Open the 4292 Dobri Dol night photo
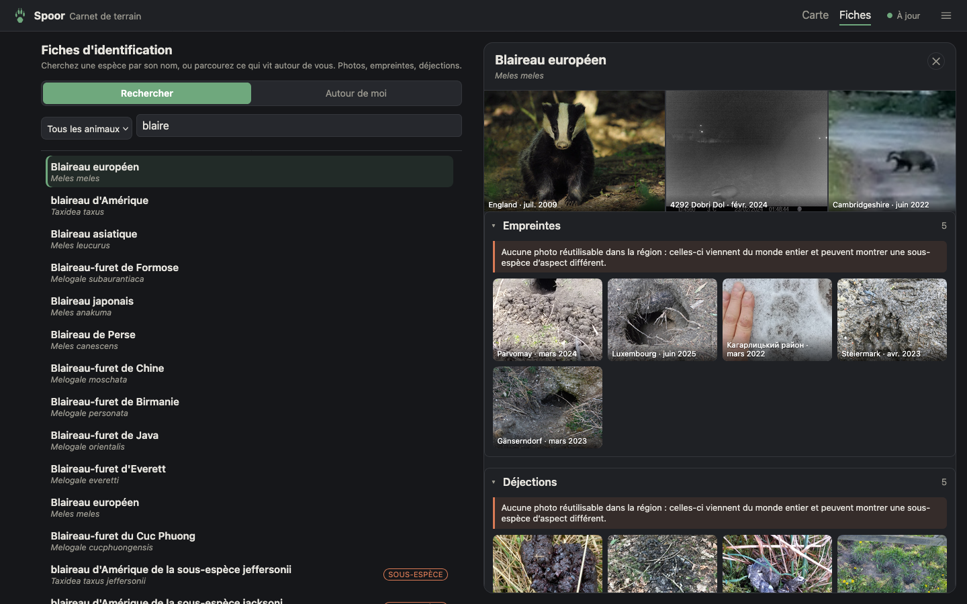 [x=747, y=151]
